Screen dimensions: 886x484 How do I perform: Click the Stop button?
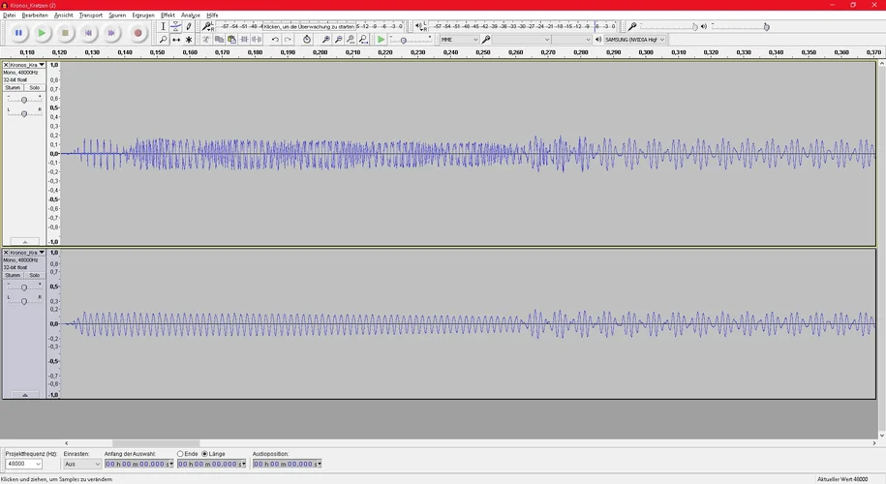point(65,33)
